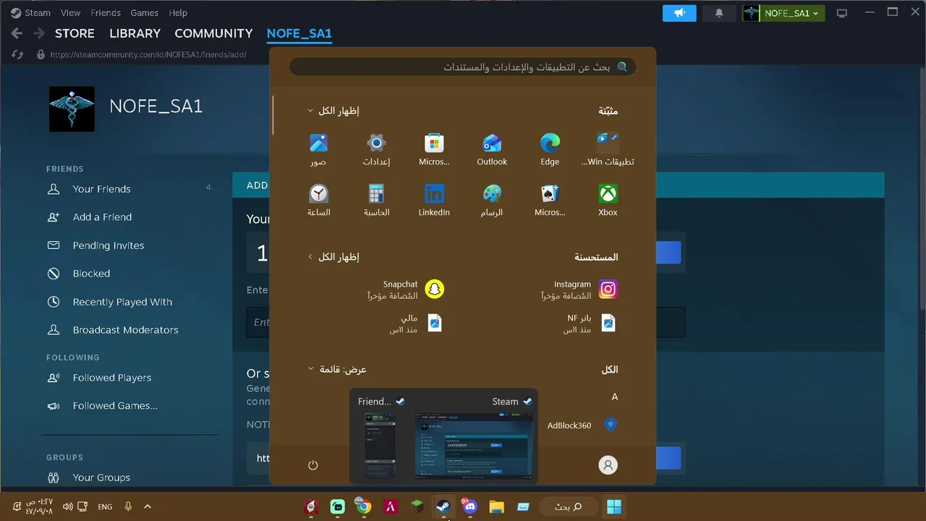The image size is (926, 521).
Task: Switch to the STORE tab
Action: pos(75,33)
